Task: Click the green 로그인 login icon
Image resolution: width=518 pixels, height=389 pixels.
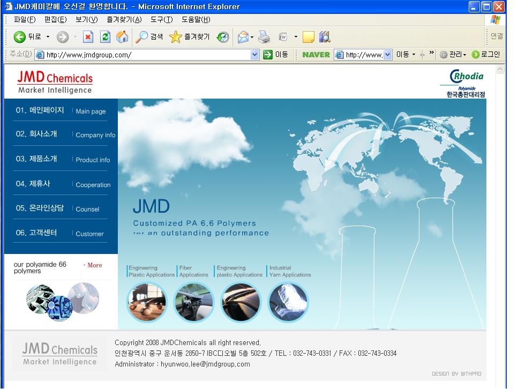Action: click(475, 55)
